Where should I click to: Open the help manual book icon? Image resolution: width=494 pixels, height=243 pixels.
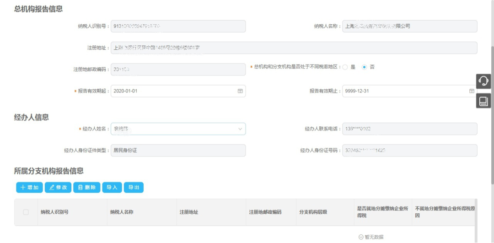[x=483, y=101]
